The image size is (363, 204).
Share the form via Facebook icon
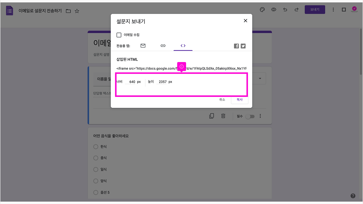pos(236,46)
